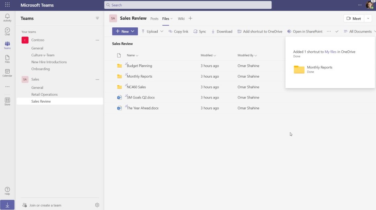Open Sales team more options

coord(97,79)
